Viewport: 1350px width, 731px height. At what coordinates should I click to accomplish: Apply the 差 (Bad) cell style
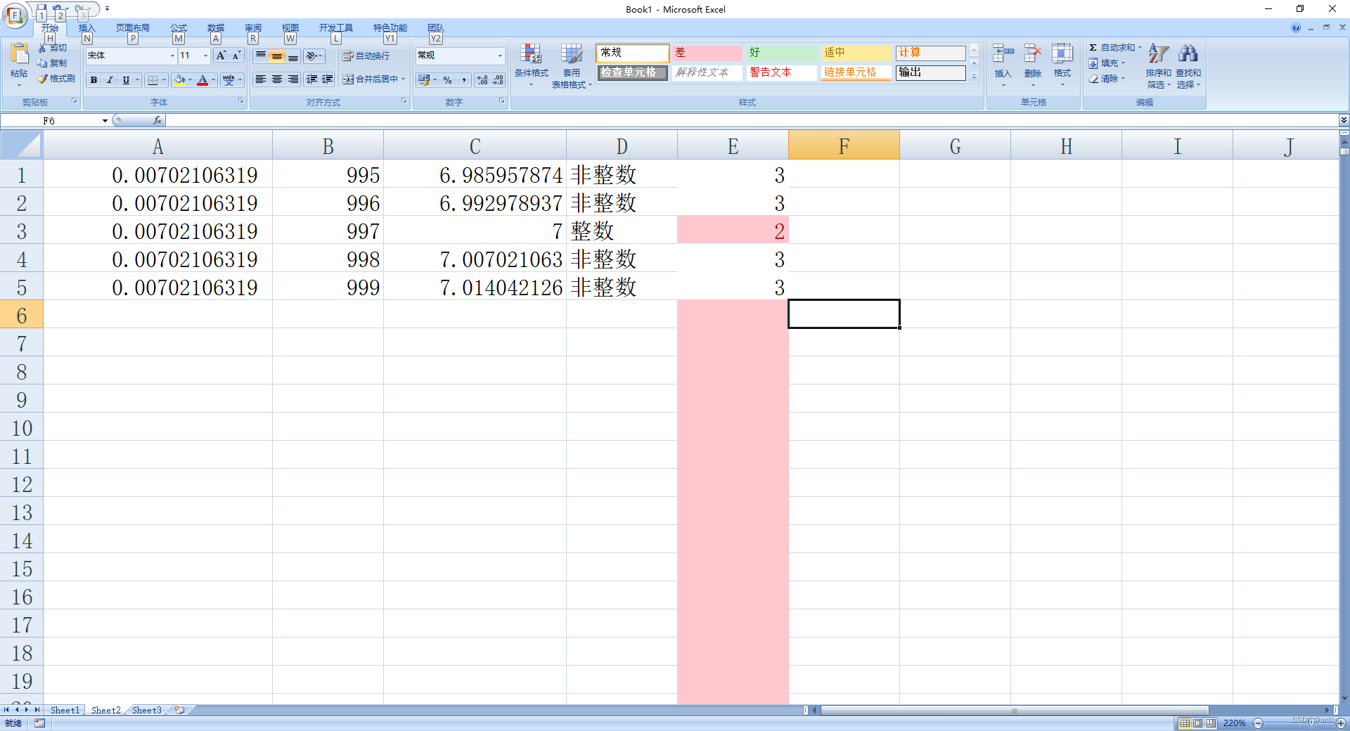(x=707, y=53)
